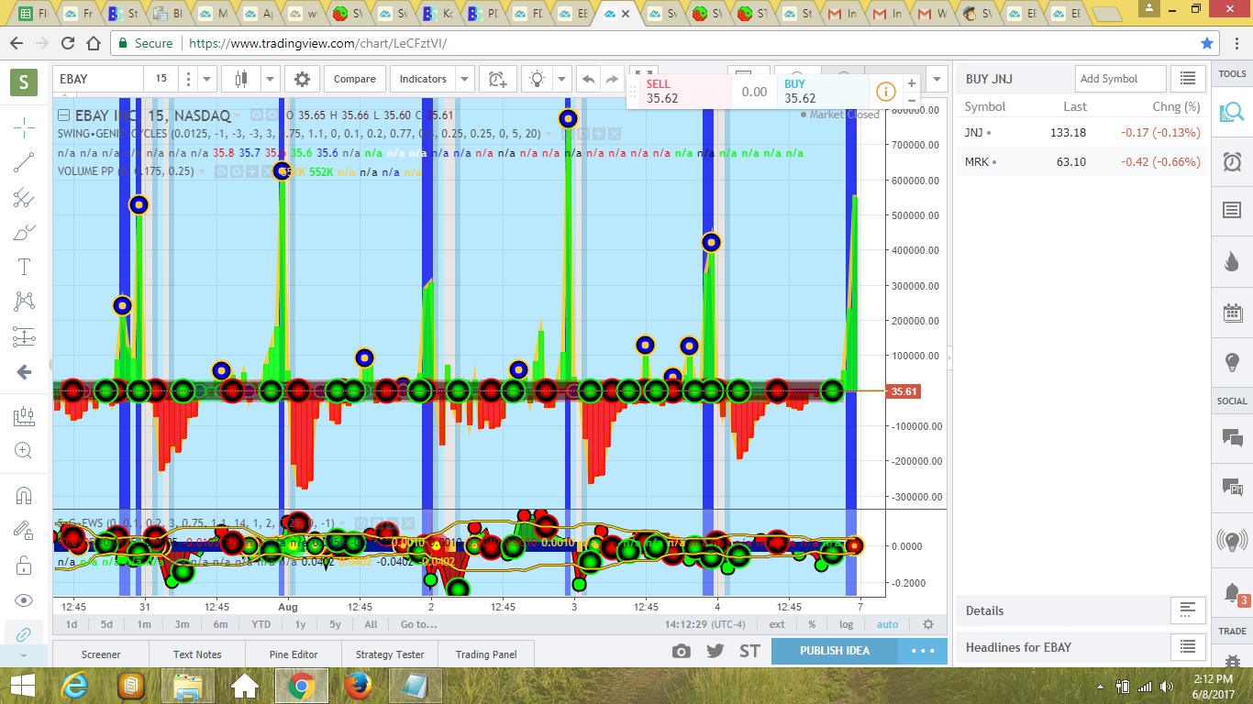Click the Indicators button
Viewport: 1253px width, 704px height.
click(x=423, y=79)
